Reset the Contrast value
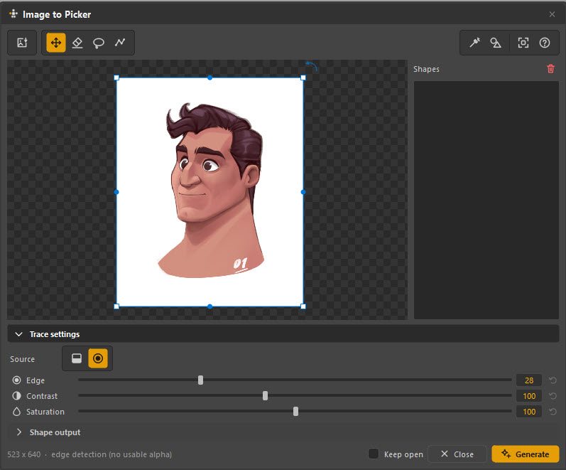566x470 pixels. pyautogui.click(x=553, y=396)
